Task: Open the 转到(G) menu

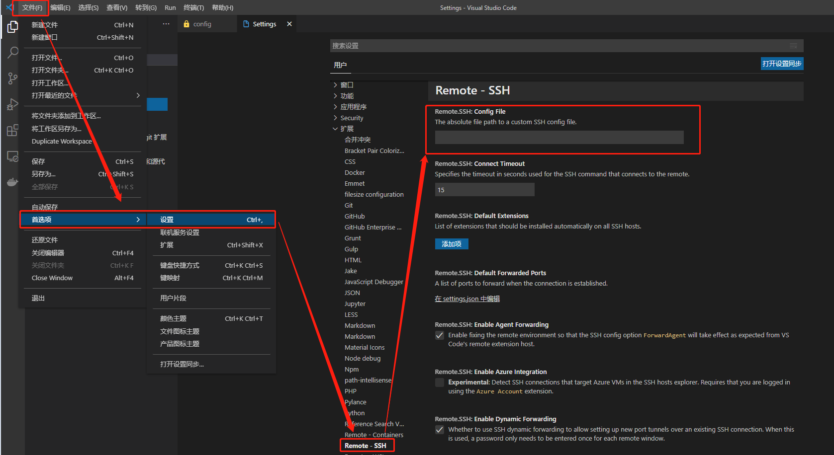Action: coord(146,7)
